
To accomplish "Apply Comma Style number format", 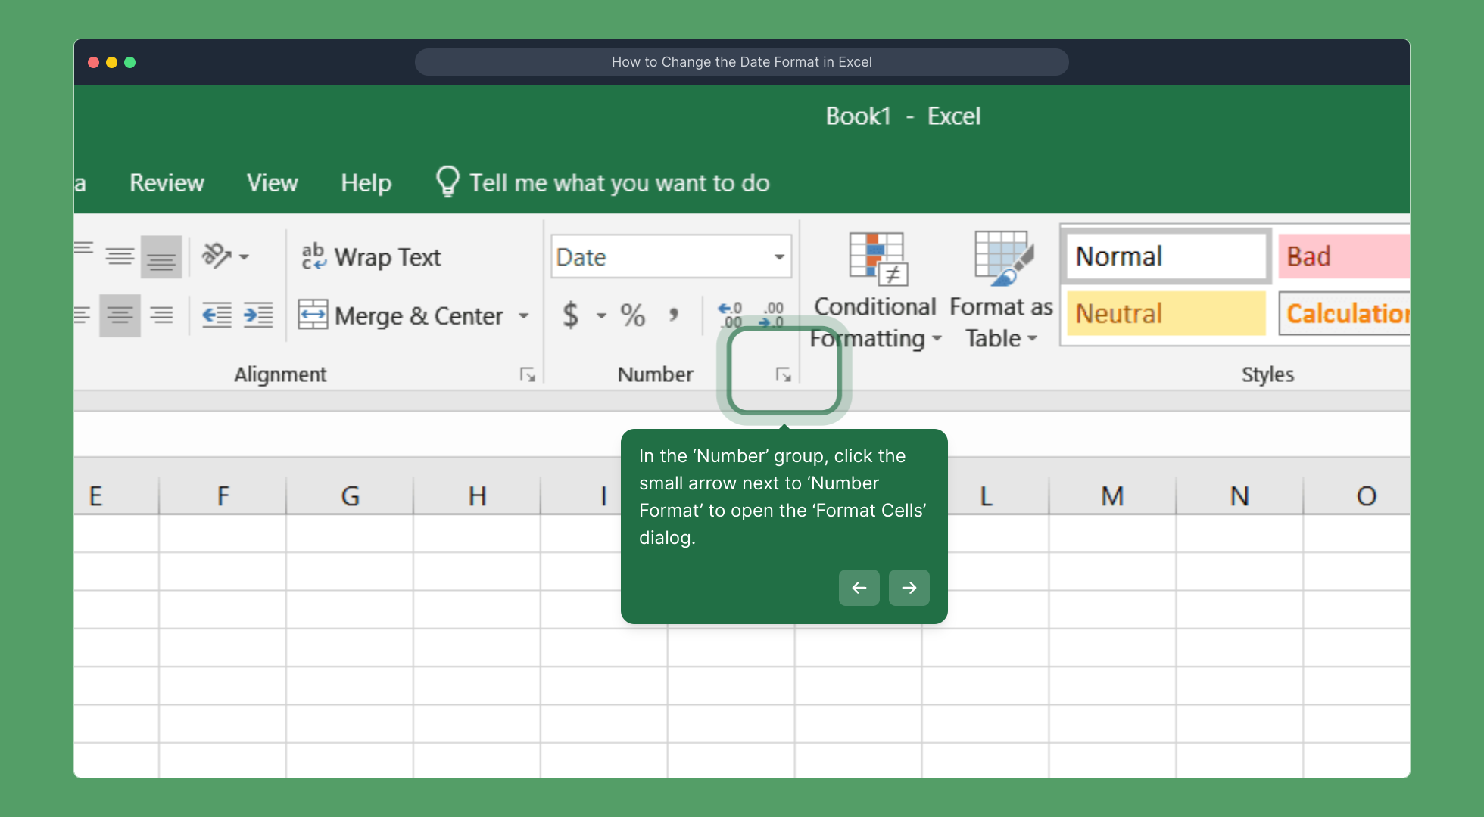I will [673, 315].
